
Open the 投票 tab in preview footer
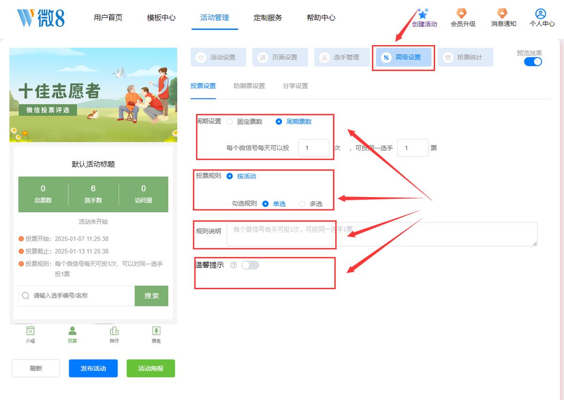pos(72,335)
